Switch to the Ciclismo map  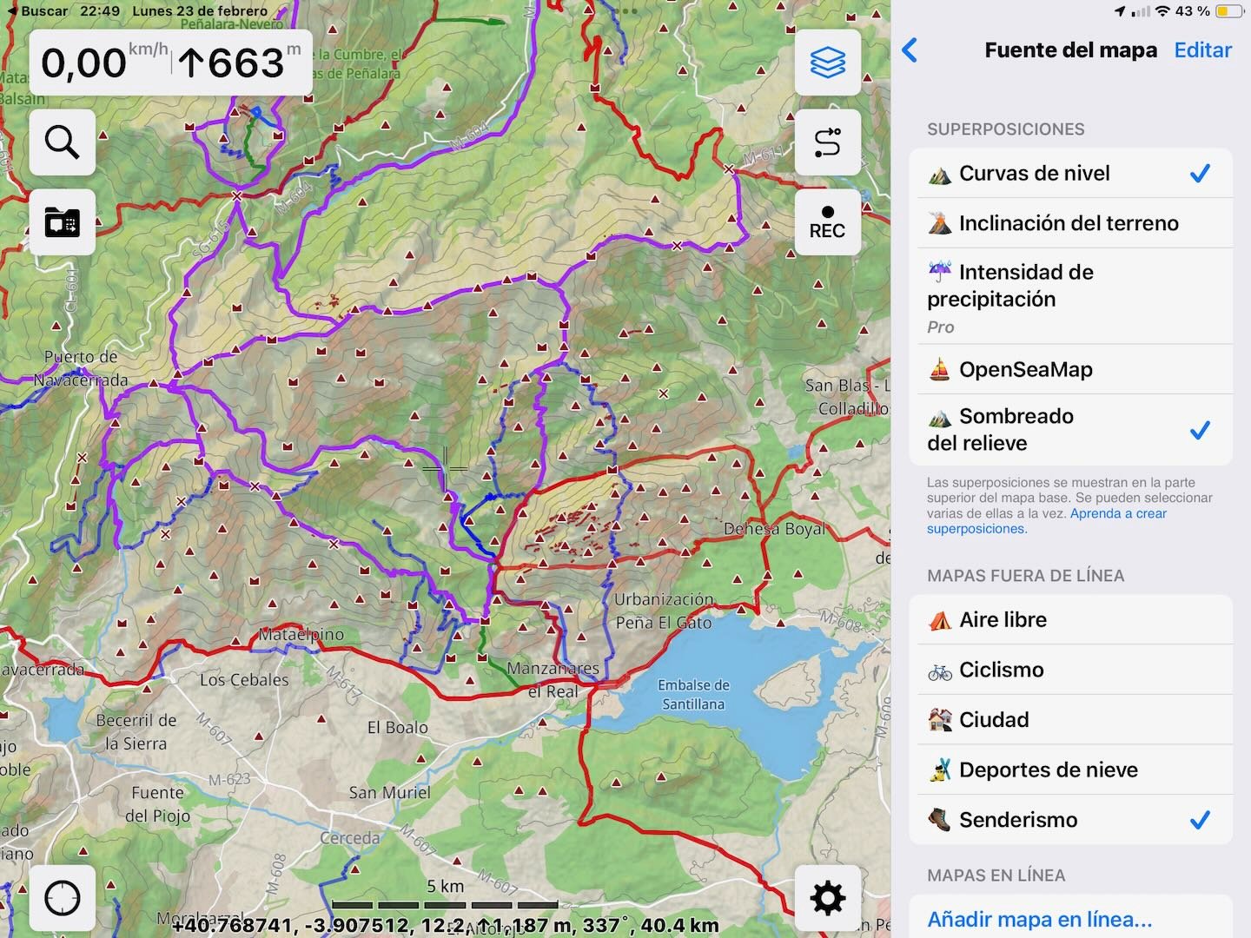tap(1070, 670)
